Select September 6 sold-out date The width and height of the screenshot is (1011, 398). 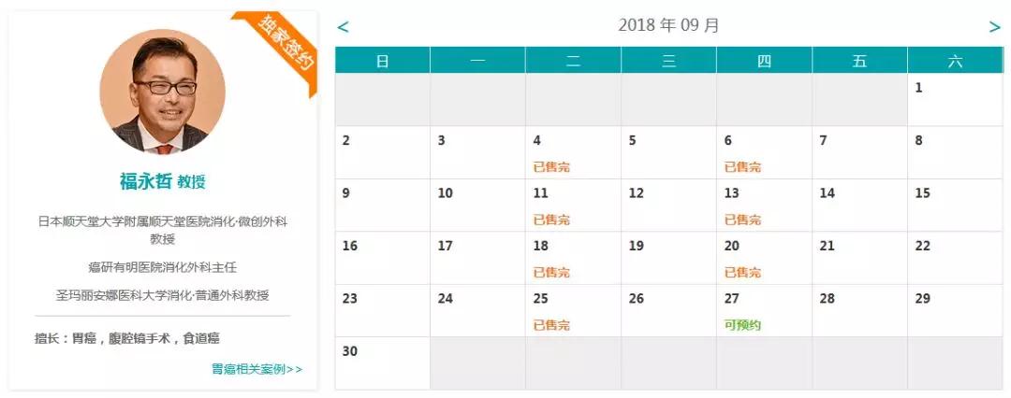coord(764,152)
